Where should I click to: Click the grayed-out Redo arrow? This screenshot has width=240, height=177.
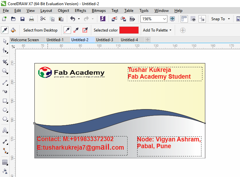coord(86,19)
